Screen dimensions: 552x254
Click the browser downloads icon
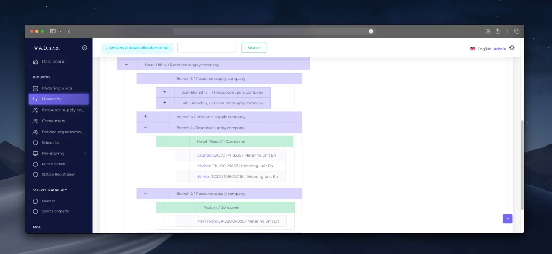tap(488, 31)
